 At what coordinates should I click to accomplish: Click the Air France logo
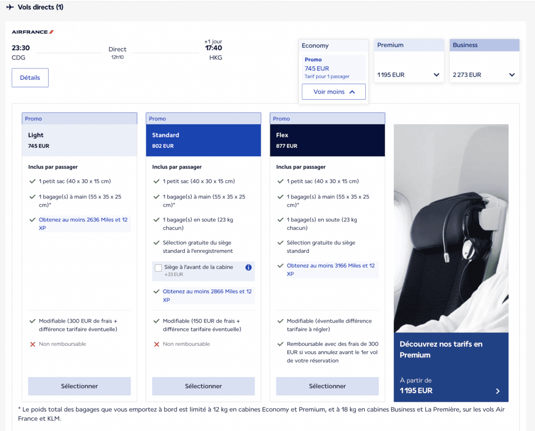[x=33, y=32]
